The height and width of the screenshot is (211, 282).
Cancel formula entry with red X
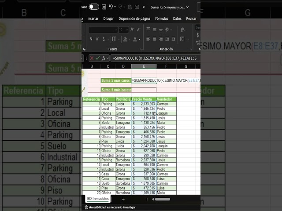pos(92,58)
